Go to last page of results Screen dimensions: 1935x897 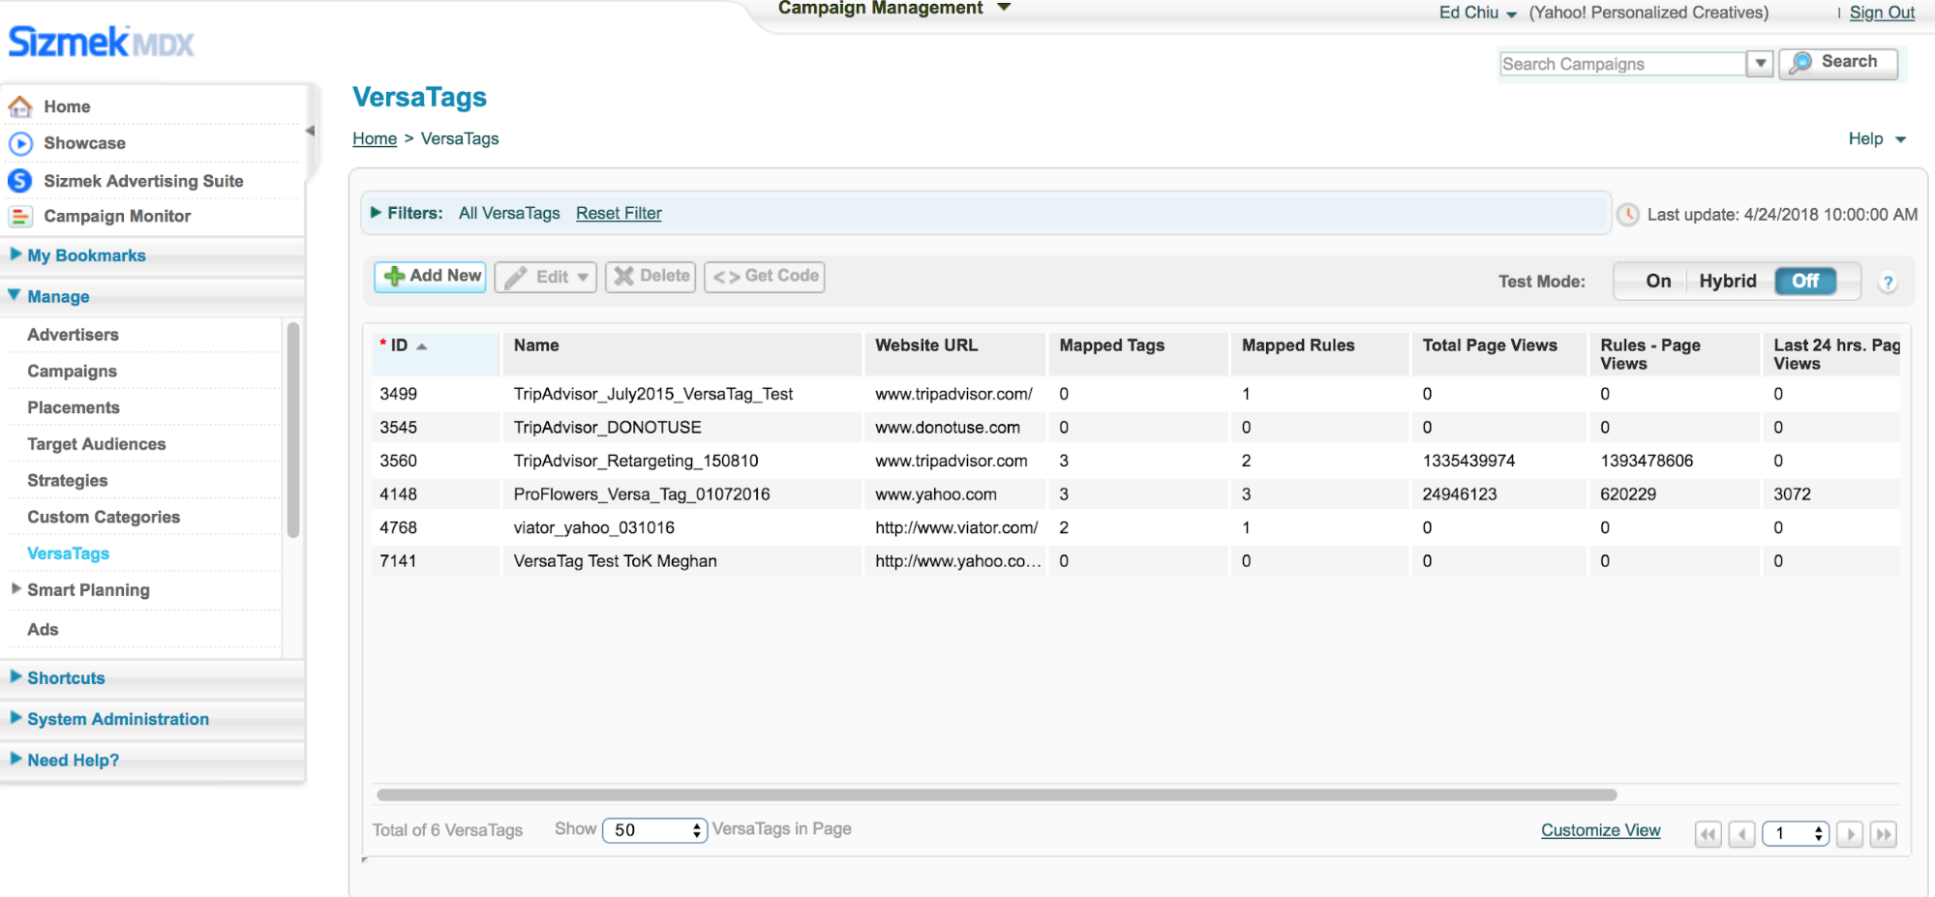pyautogui.click(x=1884, y=834)
